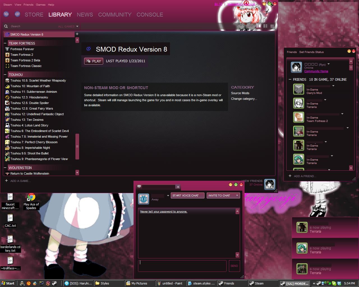Open the STORE tab

[34, 15]
